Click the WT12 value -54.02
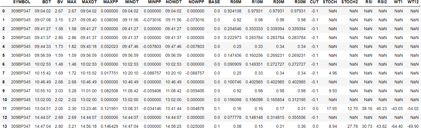 pyautogui.click(x=412, y=108)
